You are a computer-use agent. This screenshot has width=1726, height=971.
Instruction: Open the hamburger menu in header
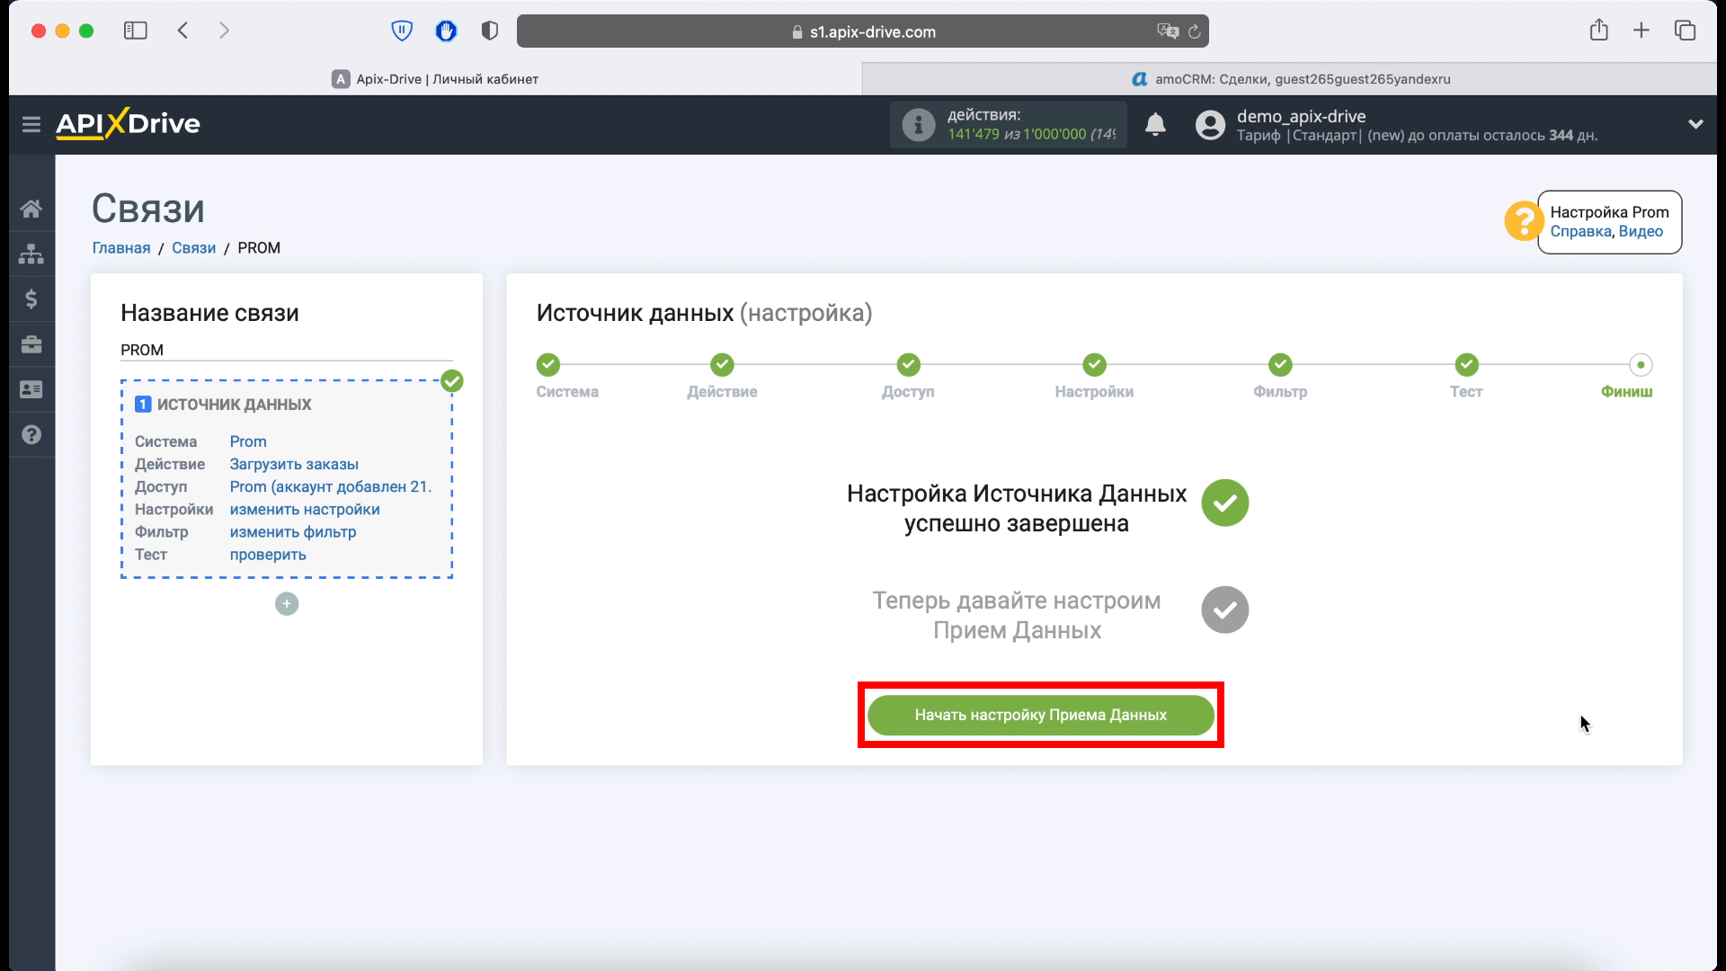coord(31,124)
